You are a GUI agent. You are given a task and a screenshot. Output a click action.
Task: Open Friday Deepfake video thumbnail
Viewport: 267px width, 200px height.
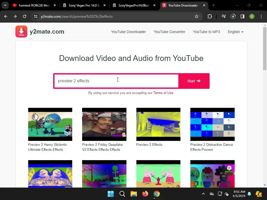tap(104, 124)
